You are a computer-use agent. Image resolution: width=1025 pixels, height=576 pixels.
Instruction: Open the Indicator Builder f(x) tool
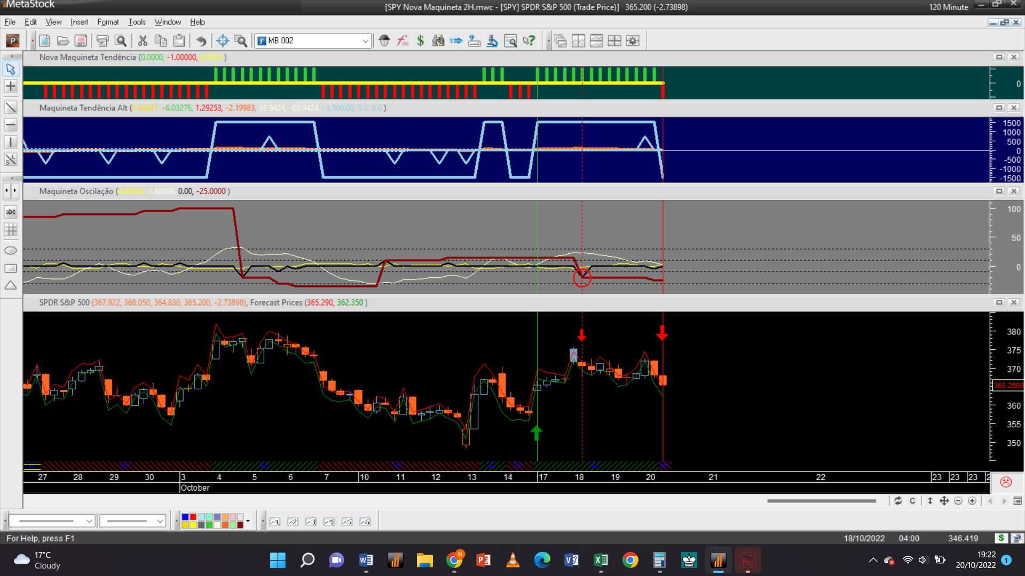coord(403,41)
